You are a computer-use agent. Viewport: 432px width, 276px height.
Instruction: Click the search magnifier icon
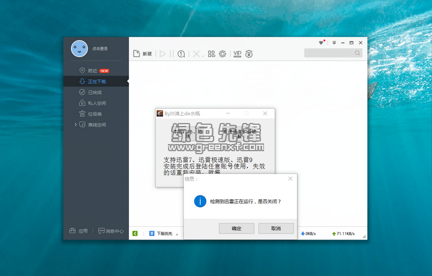click(358, 53)
